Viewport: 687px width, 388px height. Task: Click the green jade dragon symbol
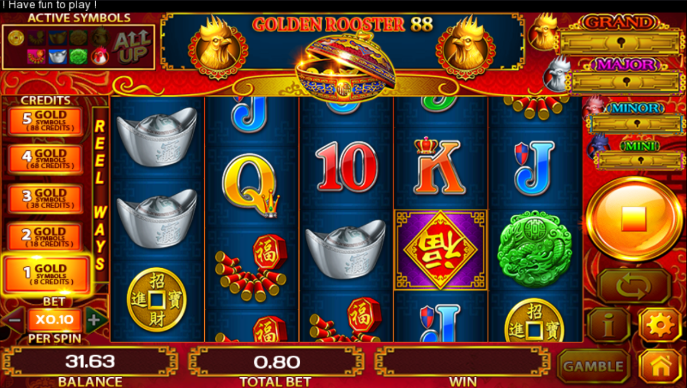(x=535, y=249)
